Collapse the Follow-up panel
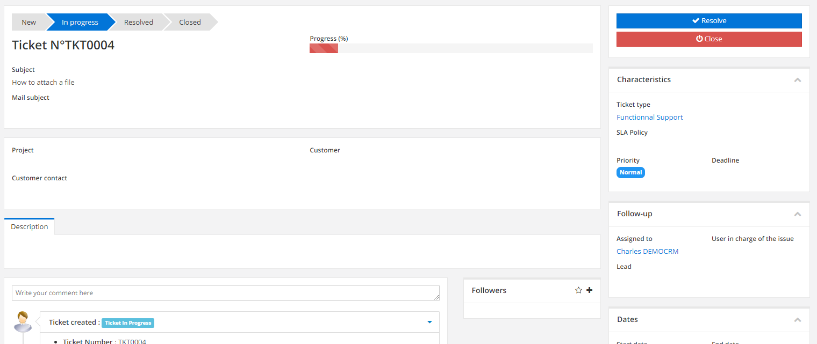 click(x=798, y=214)
